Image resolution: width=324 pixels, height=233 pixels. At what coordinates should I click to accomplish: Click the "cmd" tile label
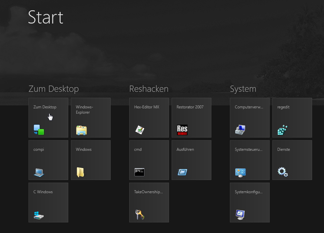(x=138, y=149)
